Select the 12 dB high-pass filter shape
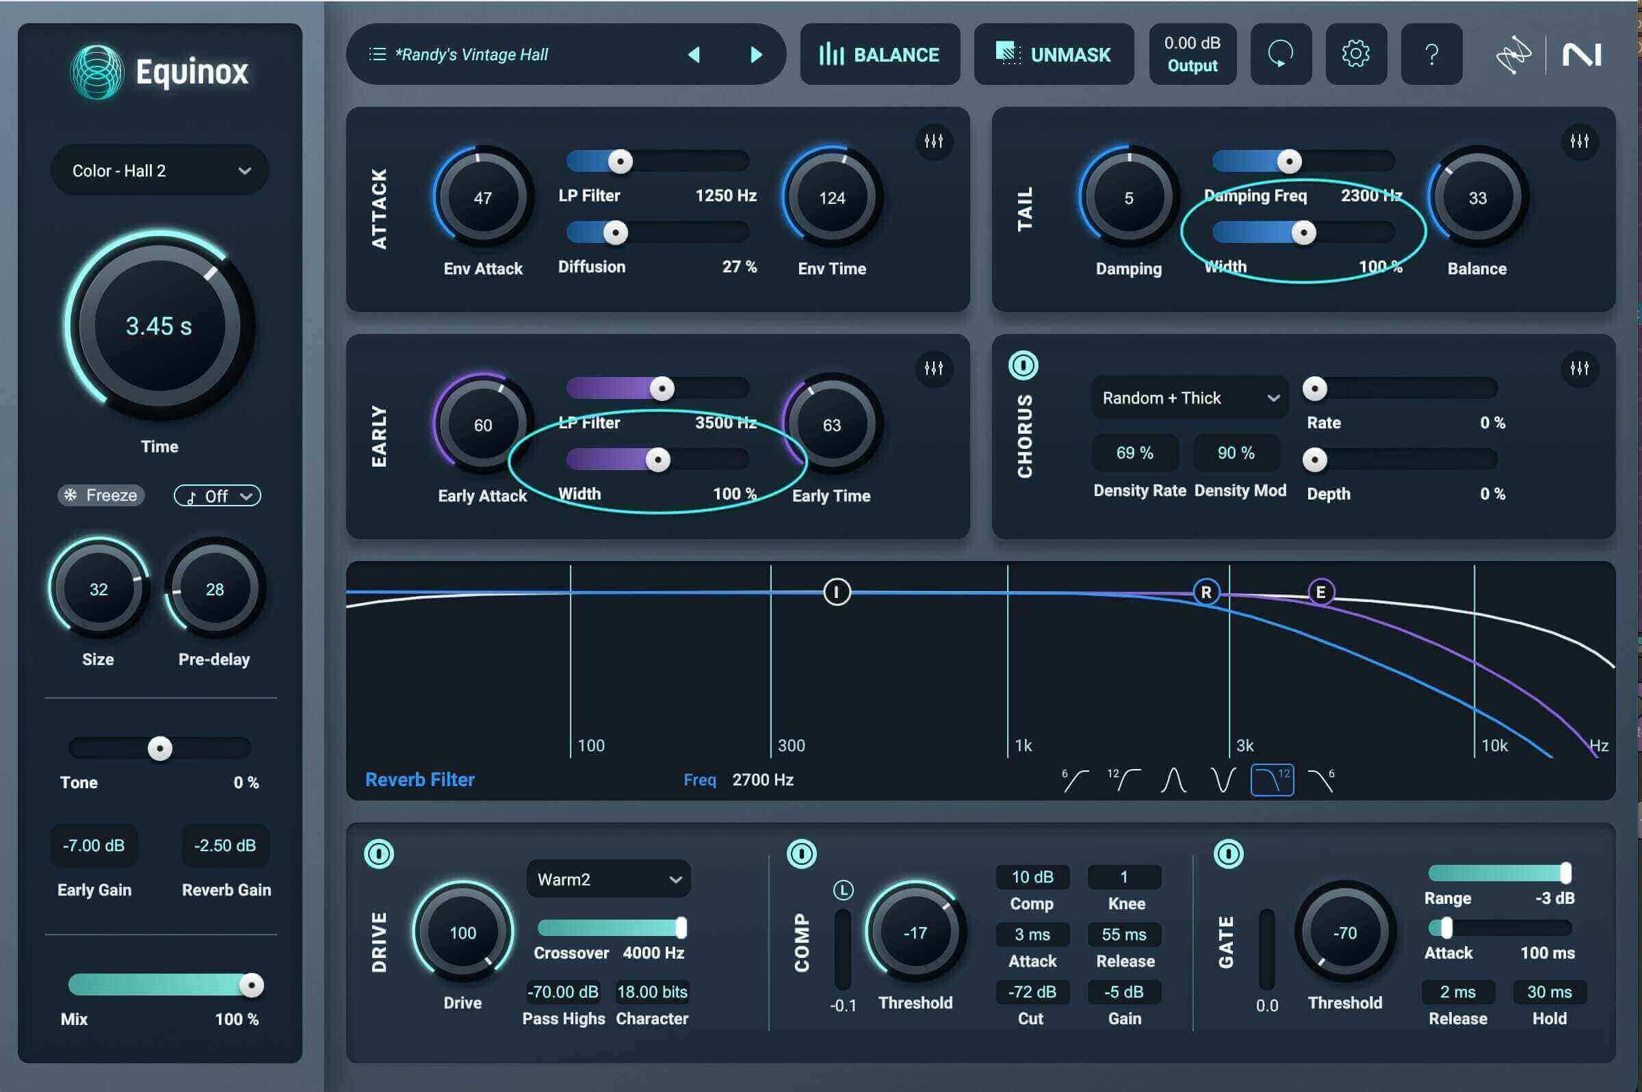Viewport: 1642px width, 1092px height. pos(1124,780)
